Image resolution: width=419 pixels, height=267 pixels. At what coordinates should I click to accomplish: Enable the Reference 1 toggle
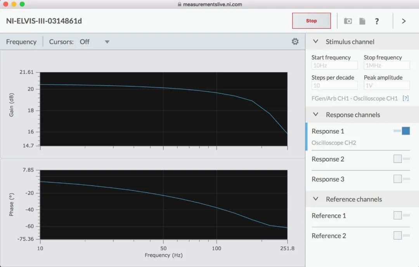click(x=402, y=215)
